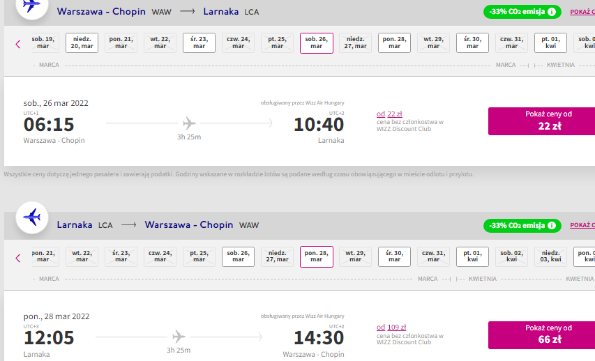
Task: Click CO2 emission info icon on return flight
Action: tap(551, 226)
